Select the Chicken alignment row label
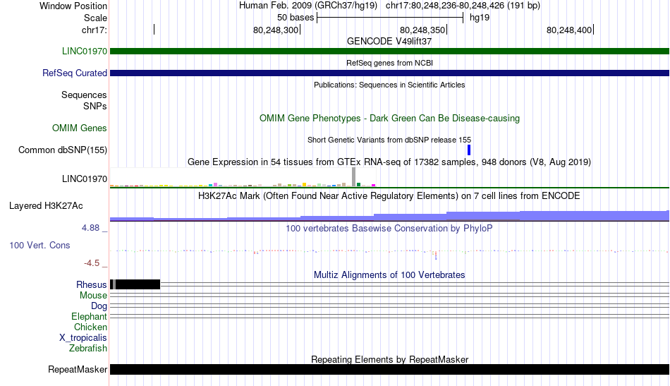This screenshot has width=670, height=386. click(90, 327)
